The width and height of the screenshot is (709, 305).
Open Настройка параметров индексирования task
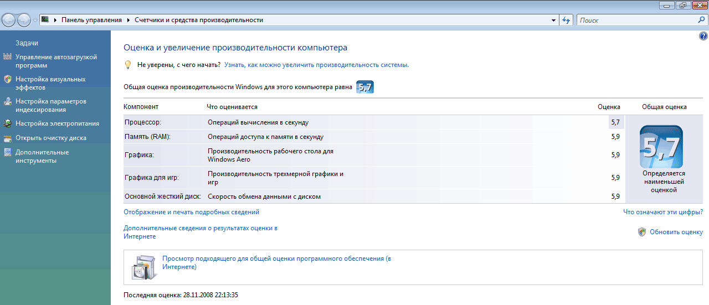tap(51, 105)
